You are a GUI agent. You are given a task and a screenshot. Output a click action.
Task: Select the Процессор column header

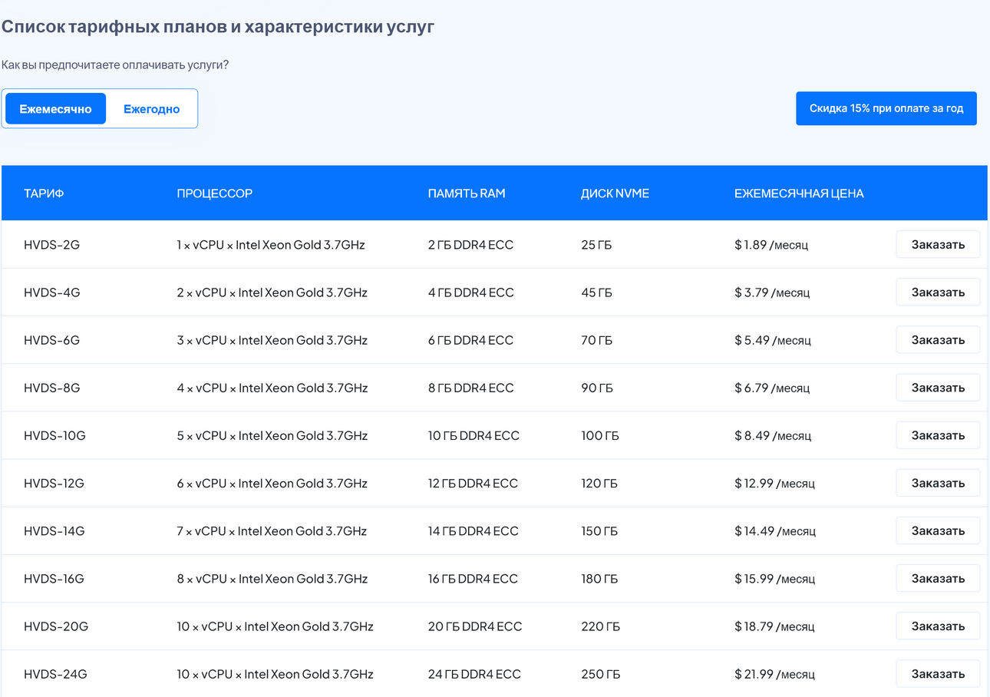click(x=214, y=193)
